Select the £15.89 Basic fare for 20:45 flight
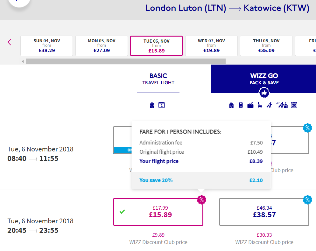 tap(158, 212)
